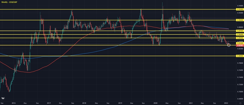This screenshot has height=105, width=244.
Task: Click the 0.85000 yellow price label
Action: [240, 38]
